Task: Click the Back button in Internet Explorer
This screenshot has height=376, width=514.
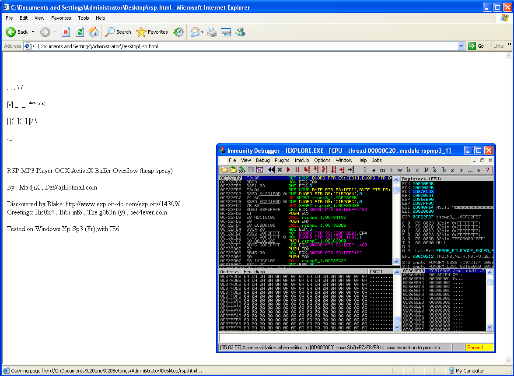Action: pyautogui.click(x=17, y=32)
